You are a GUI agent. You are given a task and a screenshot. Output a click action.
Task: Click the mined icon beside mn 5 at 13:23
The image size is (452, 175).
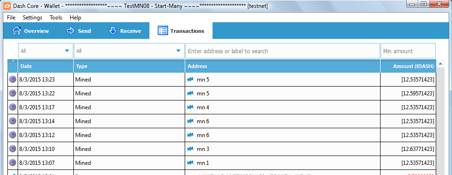point(190,79)
